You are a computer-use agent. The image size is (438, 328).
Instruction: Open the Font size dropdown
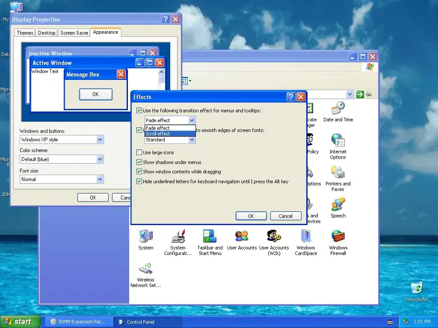coord(100,179)
